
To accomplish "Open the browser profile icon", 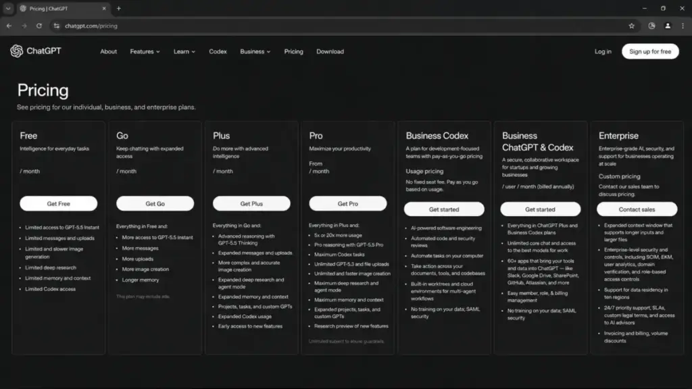I will [668, 26].
